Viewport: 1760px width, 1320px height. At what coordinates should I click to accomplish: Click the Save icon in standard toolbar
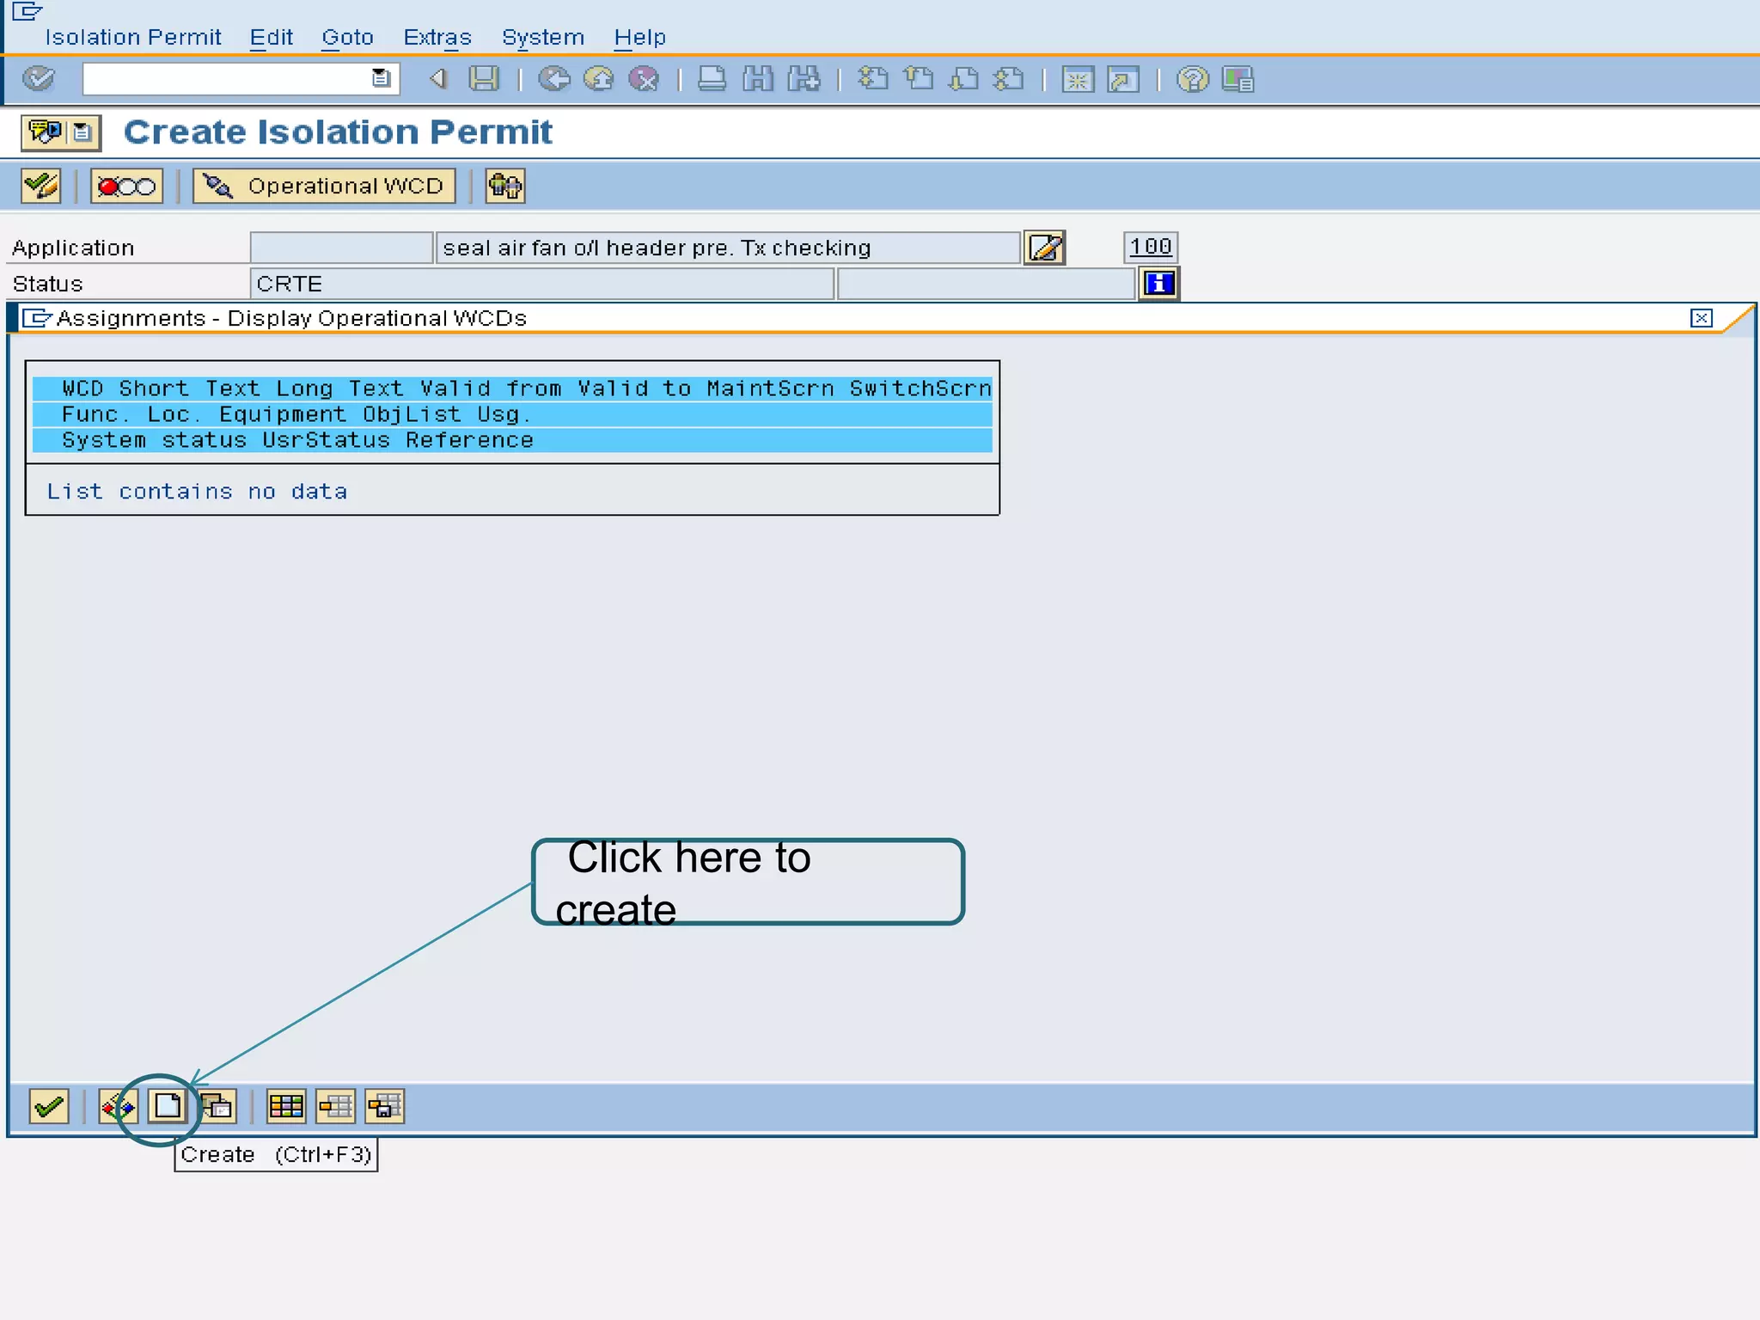[x=484, y=79]
